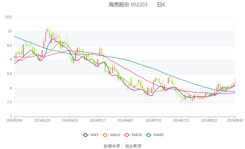Image resolution: width=245 pixels, height=149 pixels.
Task: Toggle the MA5 legend marker
Action: point(85,135)
